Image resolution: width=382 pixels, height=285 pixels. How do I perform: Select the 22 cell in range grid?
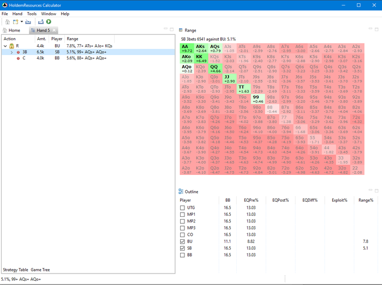[x=357, y=170]
